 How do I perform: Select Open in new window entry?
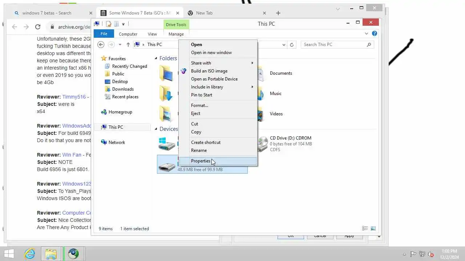pyautogui.click(x=218, y=53)
